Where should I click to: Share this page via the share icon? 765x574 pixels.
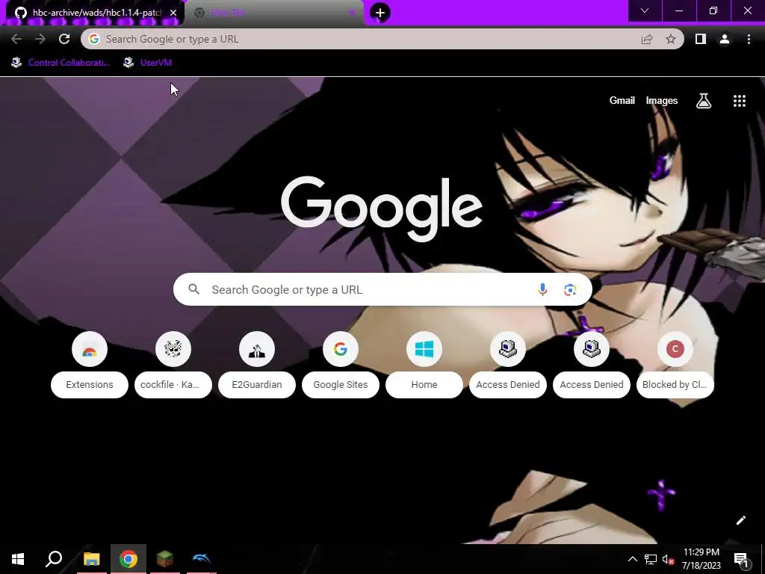pos(647,39)
